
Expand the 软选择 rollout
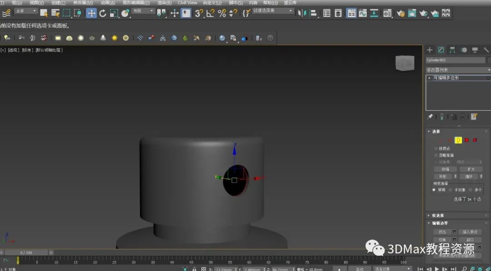tap(438, 216)
